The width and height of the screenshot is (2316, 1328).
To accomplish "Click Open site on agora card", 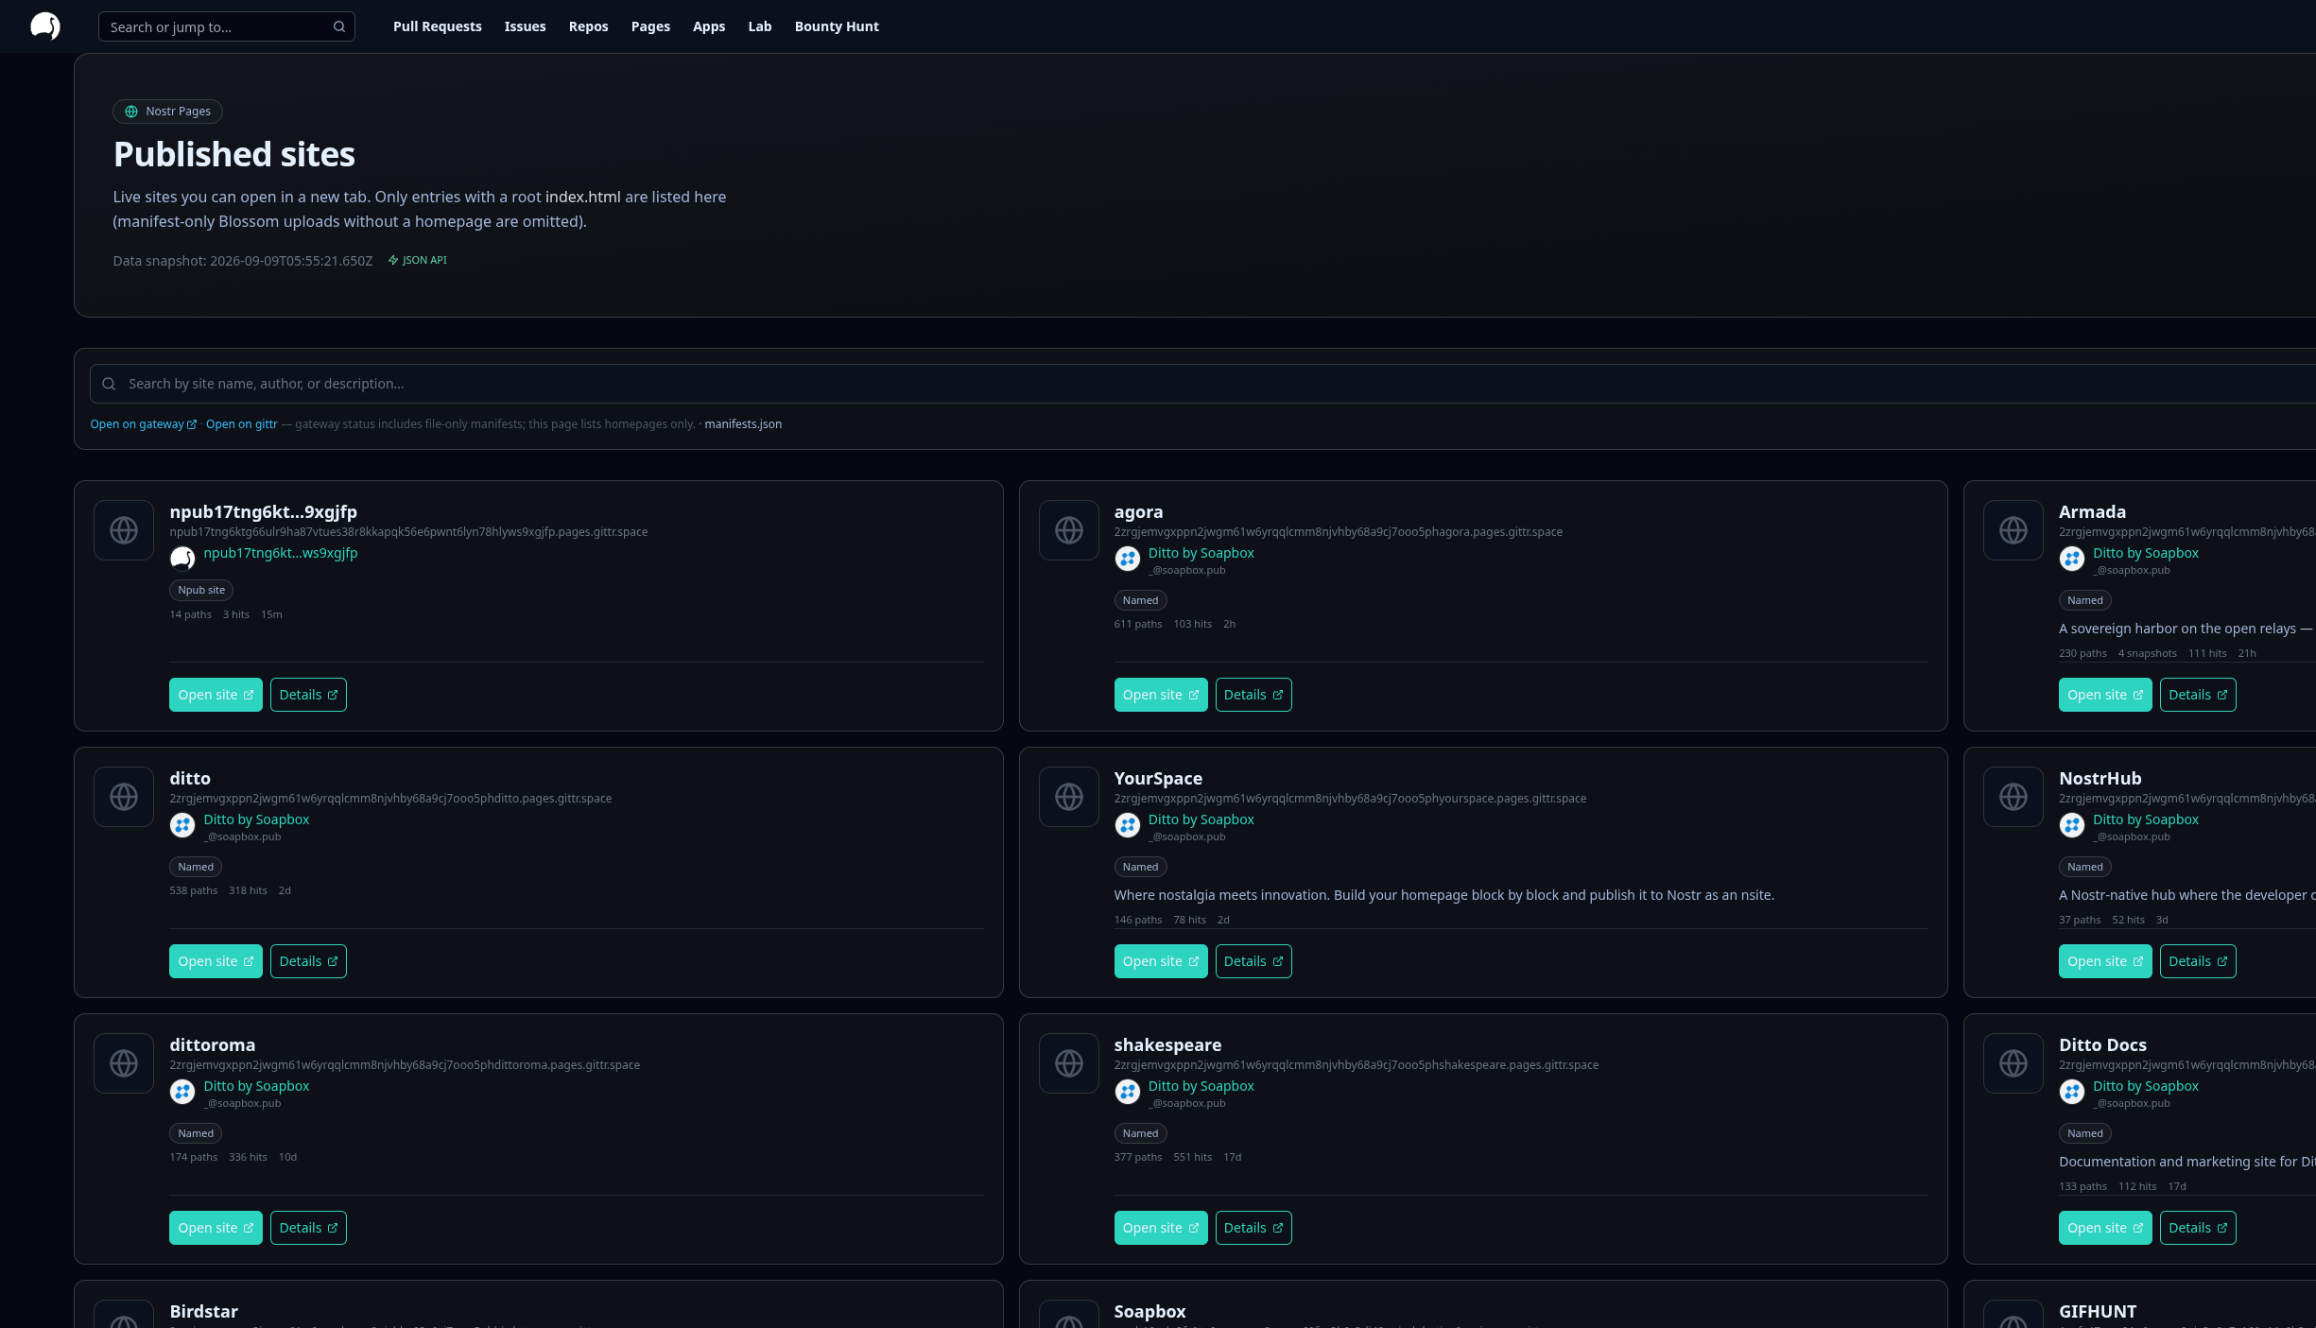I will pyautogui.click(x=1161, y=695).
